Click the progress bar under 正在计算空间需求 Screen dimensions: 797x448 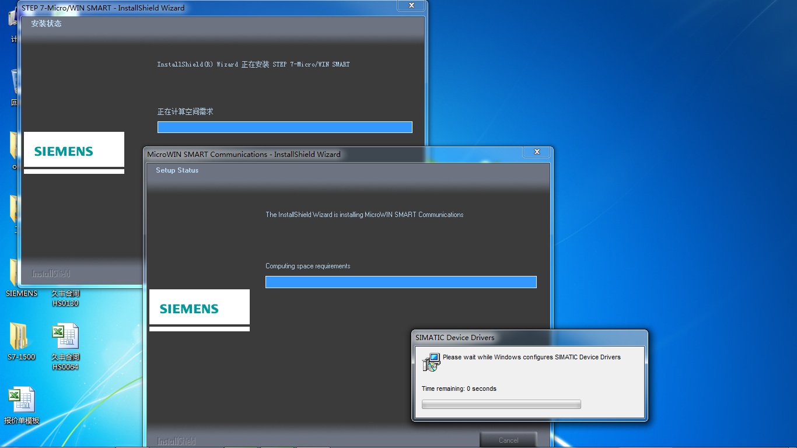(285, 127)
